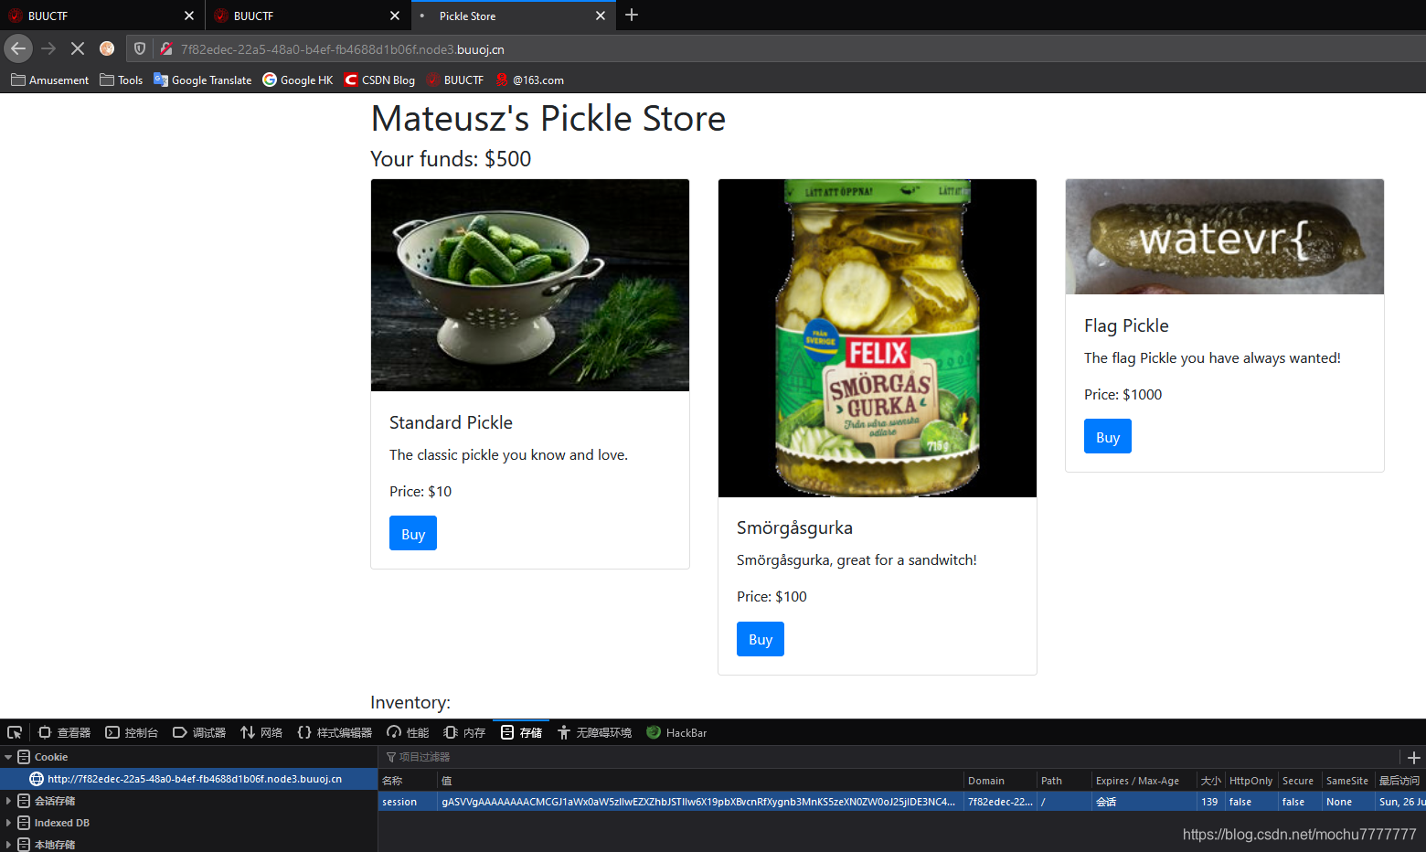Select the element picker icon in DevTools

[14, 731]
